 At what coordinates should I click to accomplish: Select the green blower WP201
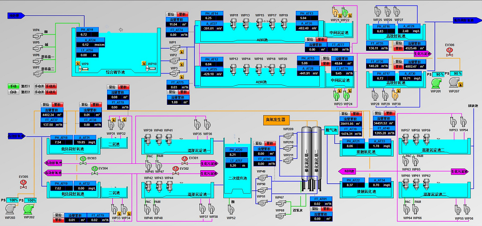pos(435,83)
